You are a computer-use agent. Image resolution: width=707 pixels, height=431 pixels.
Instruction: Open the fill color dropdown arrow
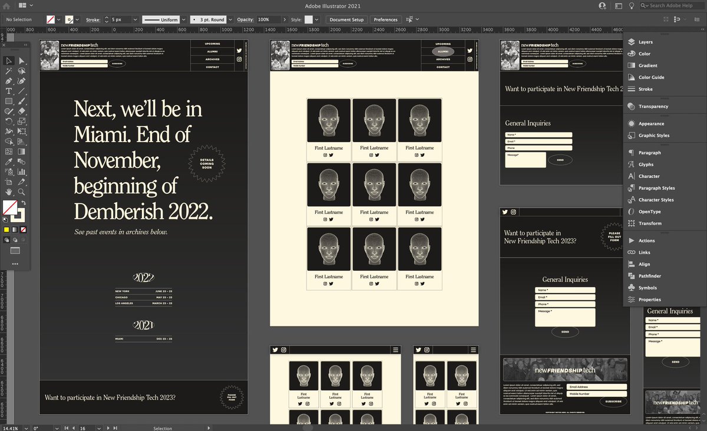coord(60,19)
